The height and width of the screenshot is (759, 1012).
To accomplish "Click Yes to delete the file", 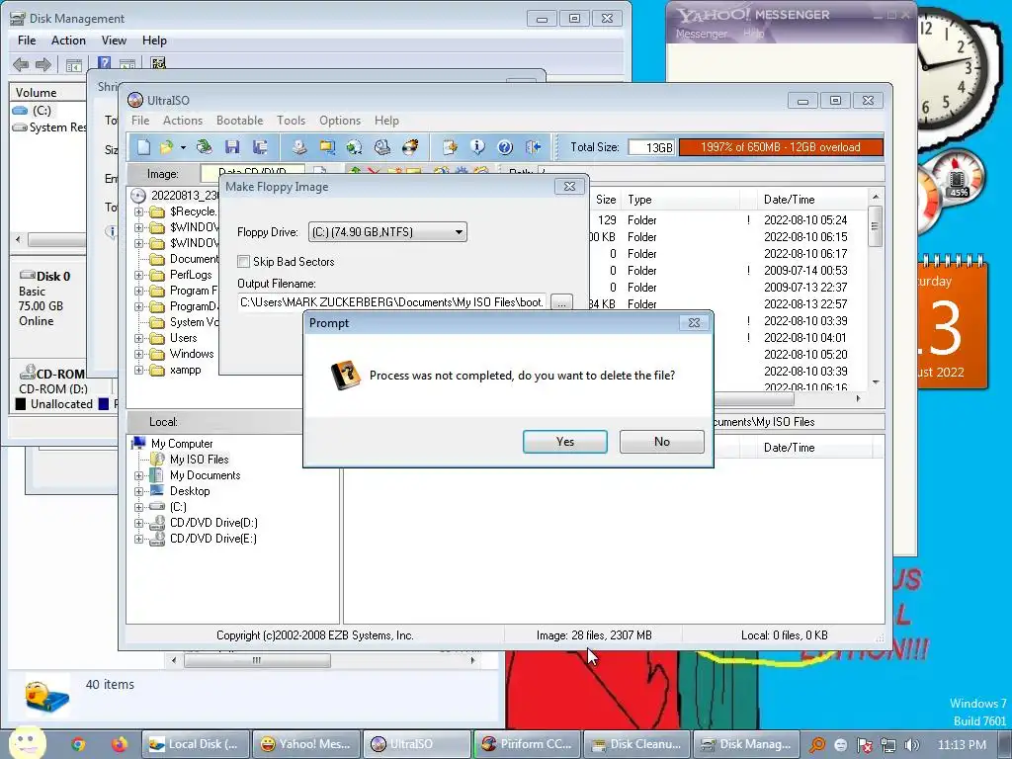I will coord(564,442).
